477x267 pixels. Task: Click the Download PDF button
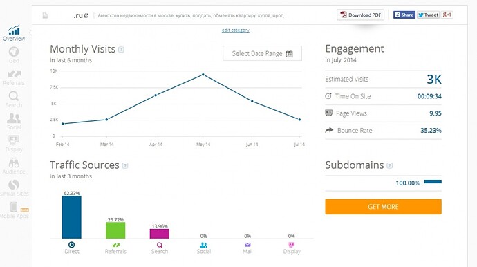360,15
